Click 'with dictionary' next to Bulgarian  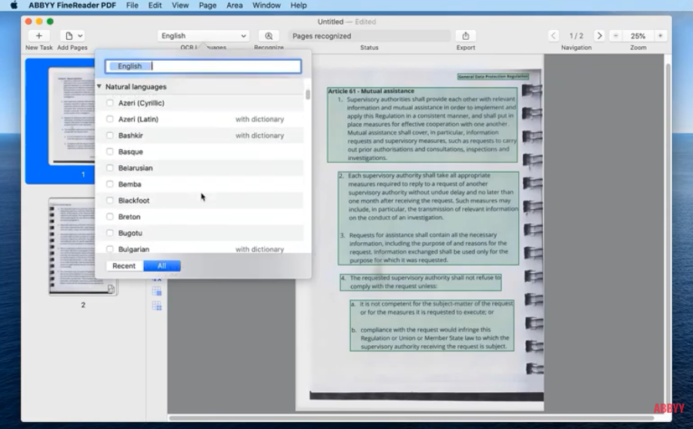(x=259, y=249)
